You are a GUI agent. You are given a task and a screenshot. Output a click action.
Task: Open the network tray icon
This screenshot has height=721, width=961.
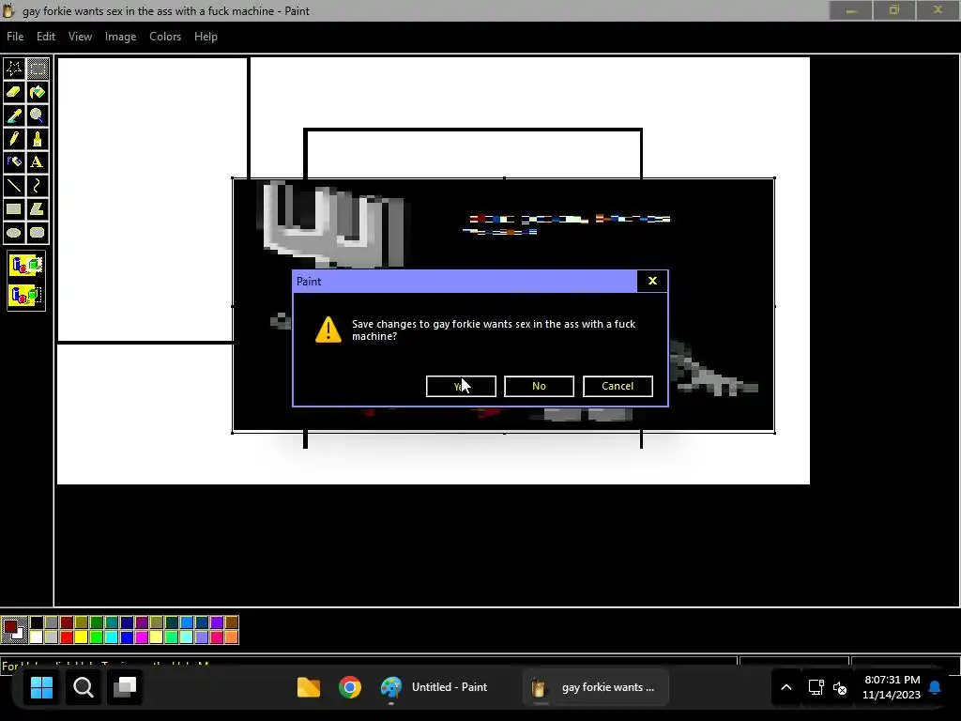816,687
